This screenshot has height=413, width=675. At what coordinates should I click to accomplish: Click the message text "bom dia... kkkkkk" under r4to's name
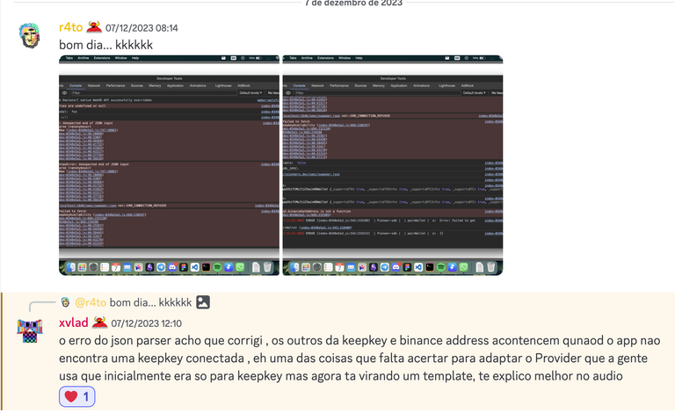pyautogui.click(x=105, y=45)
